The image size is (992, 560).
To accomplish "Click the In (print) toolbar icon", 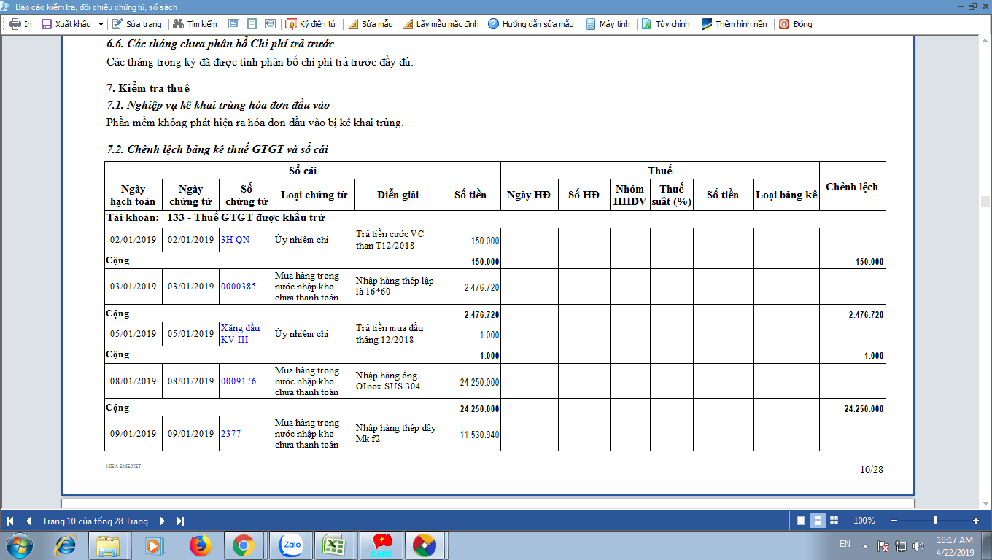I will 15,24.
